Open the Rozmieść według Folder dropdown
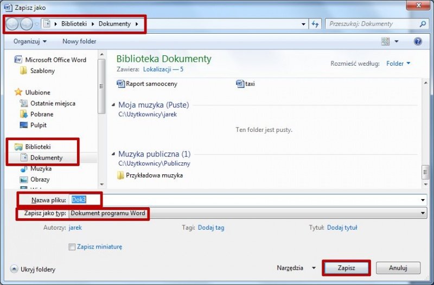 pyautogui.click(x=398, y=64)
